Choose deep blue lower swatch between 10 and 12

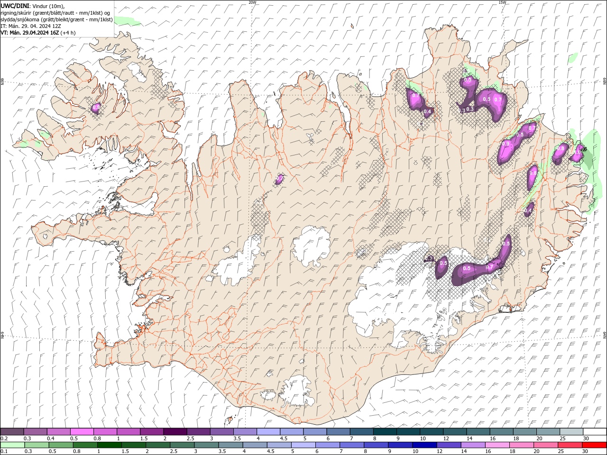pos(424,445)
